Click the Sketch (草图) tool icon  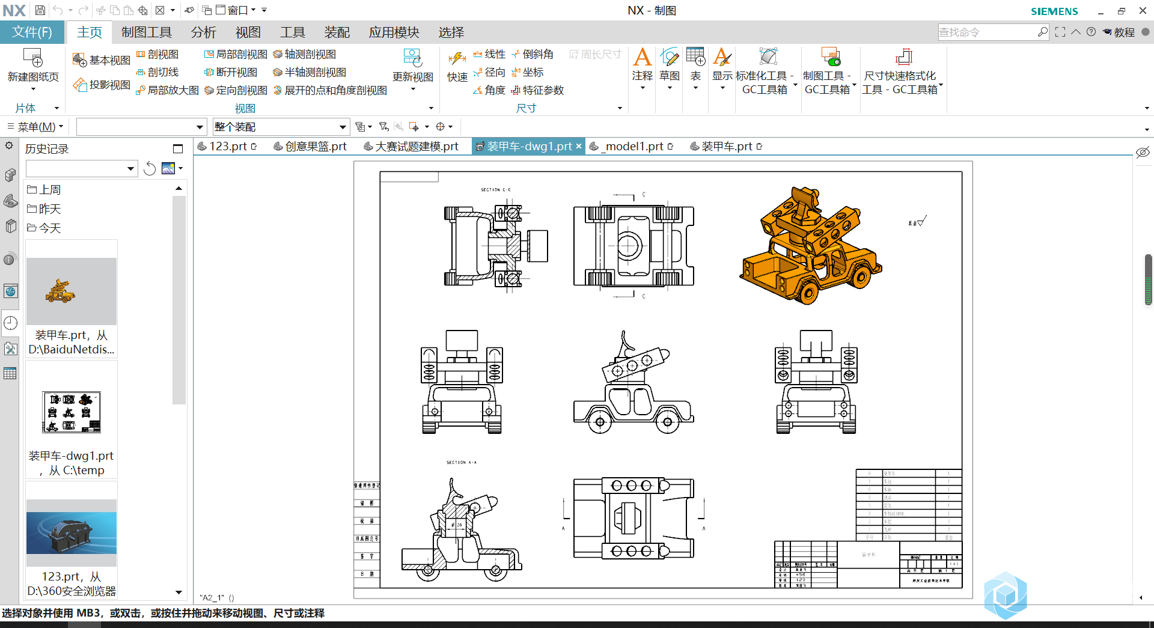pos(669,58)
